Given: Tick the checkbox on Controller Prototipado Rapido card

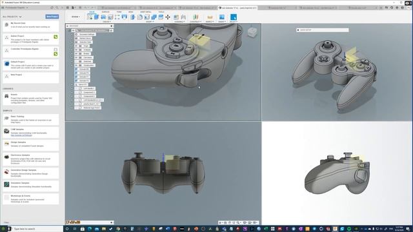Looking at the screenshot, I should (x=55, y=50).
